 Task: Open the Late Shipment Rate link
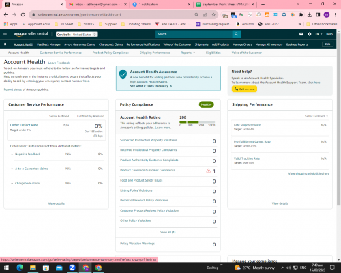click(247, 125)
